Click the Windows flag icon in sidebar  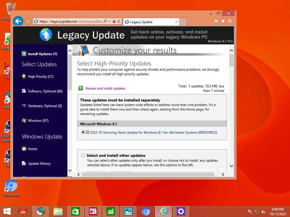24,120
